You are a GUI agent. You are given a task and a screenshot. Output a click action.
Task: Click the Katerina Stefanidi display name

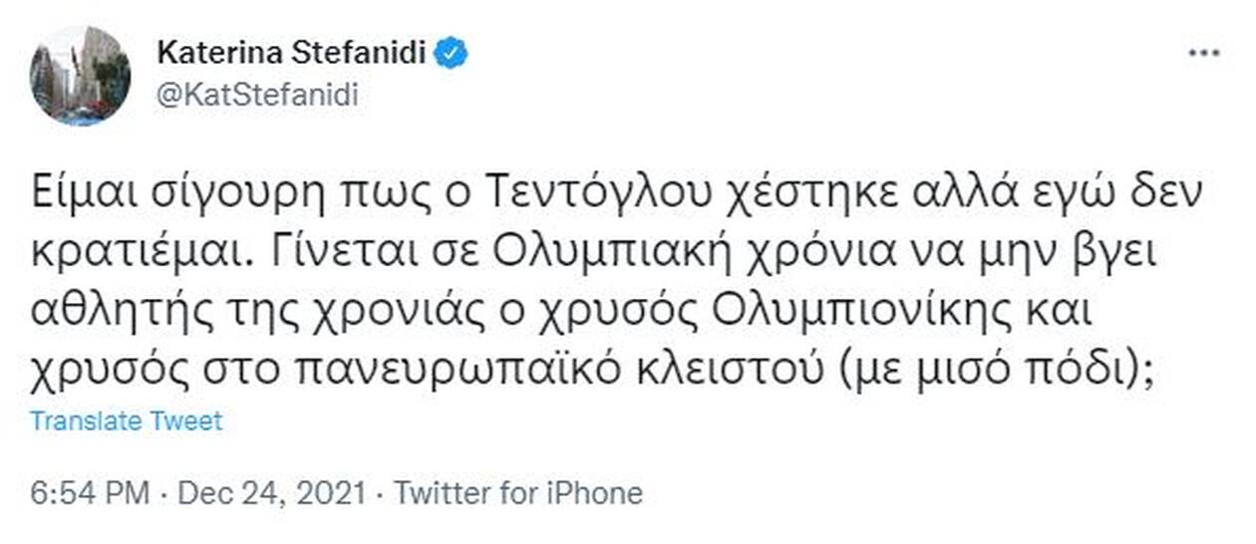click(294, 53)
